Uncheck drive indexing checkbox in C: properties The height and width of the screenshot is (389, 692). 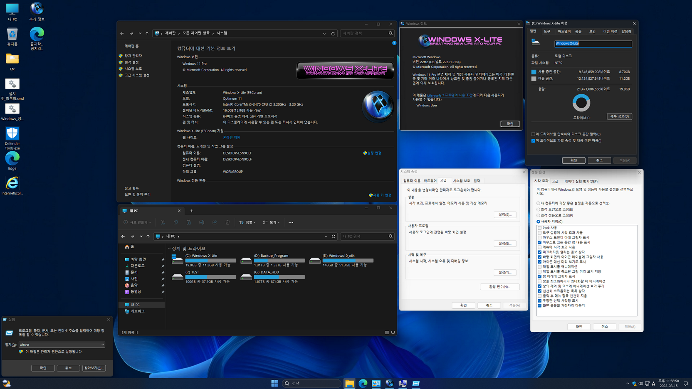click(533, 141)
